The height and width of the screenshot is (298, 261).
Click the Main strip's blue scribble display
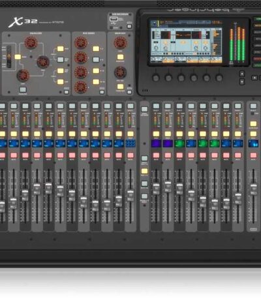tap(253, 143)
